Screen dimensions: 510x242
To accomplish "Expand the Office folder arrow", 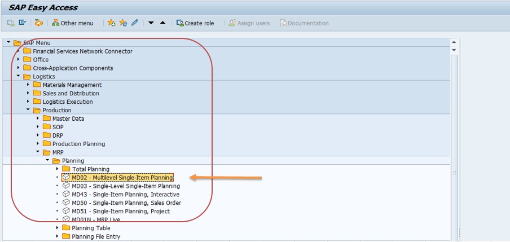I will 18,60.
